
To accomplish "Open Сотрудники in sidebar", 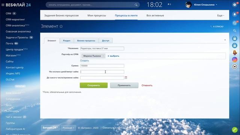I will 13,99.
